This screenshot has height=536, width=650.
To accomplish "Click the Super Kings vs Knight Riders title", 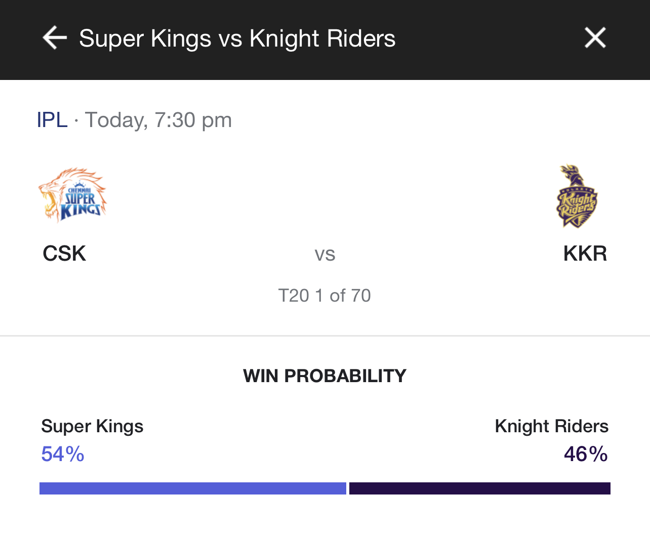I will click(x=237, y=38).
